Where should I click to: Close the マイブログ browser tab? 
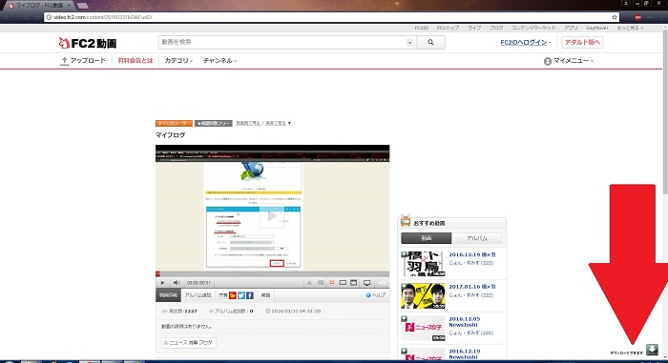click(69, 6)
